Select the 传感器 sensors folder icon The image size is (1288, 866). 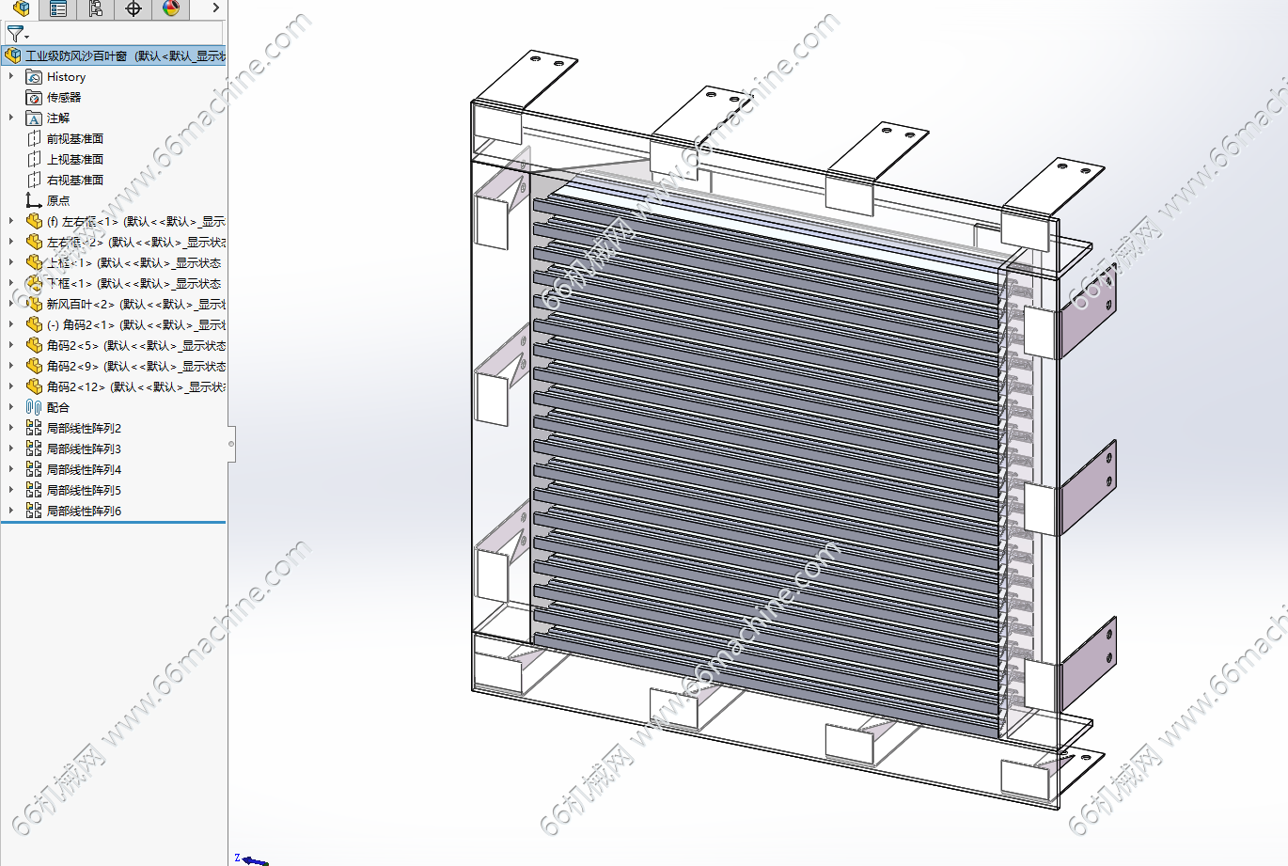pyautogui.click(x=34, y=97)
